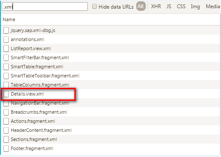Viewport: 221px width, 157px height.
Task: Select file icon for SmartFilterBar.fragment.xml
Action: (x=6, y=58)
